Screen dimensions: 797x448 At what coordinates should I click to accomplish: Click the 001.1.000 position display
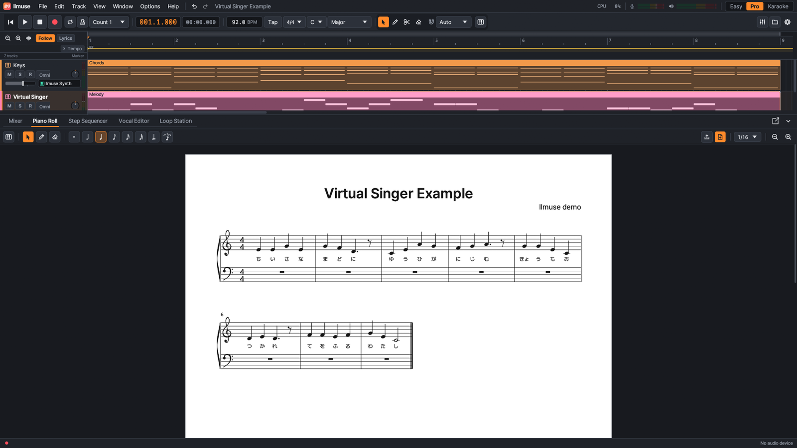point(158,22)
